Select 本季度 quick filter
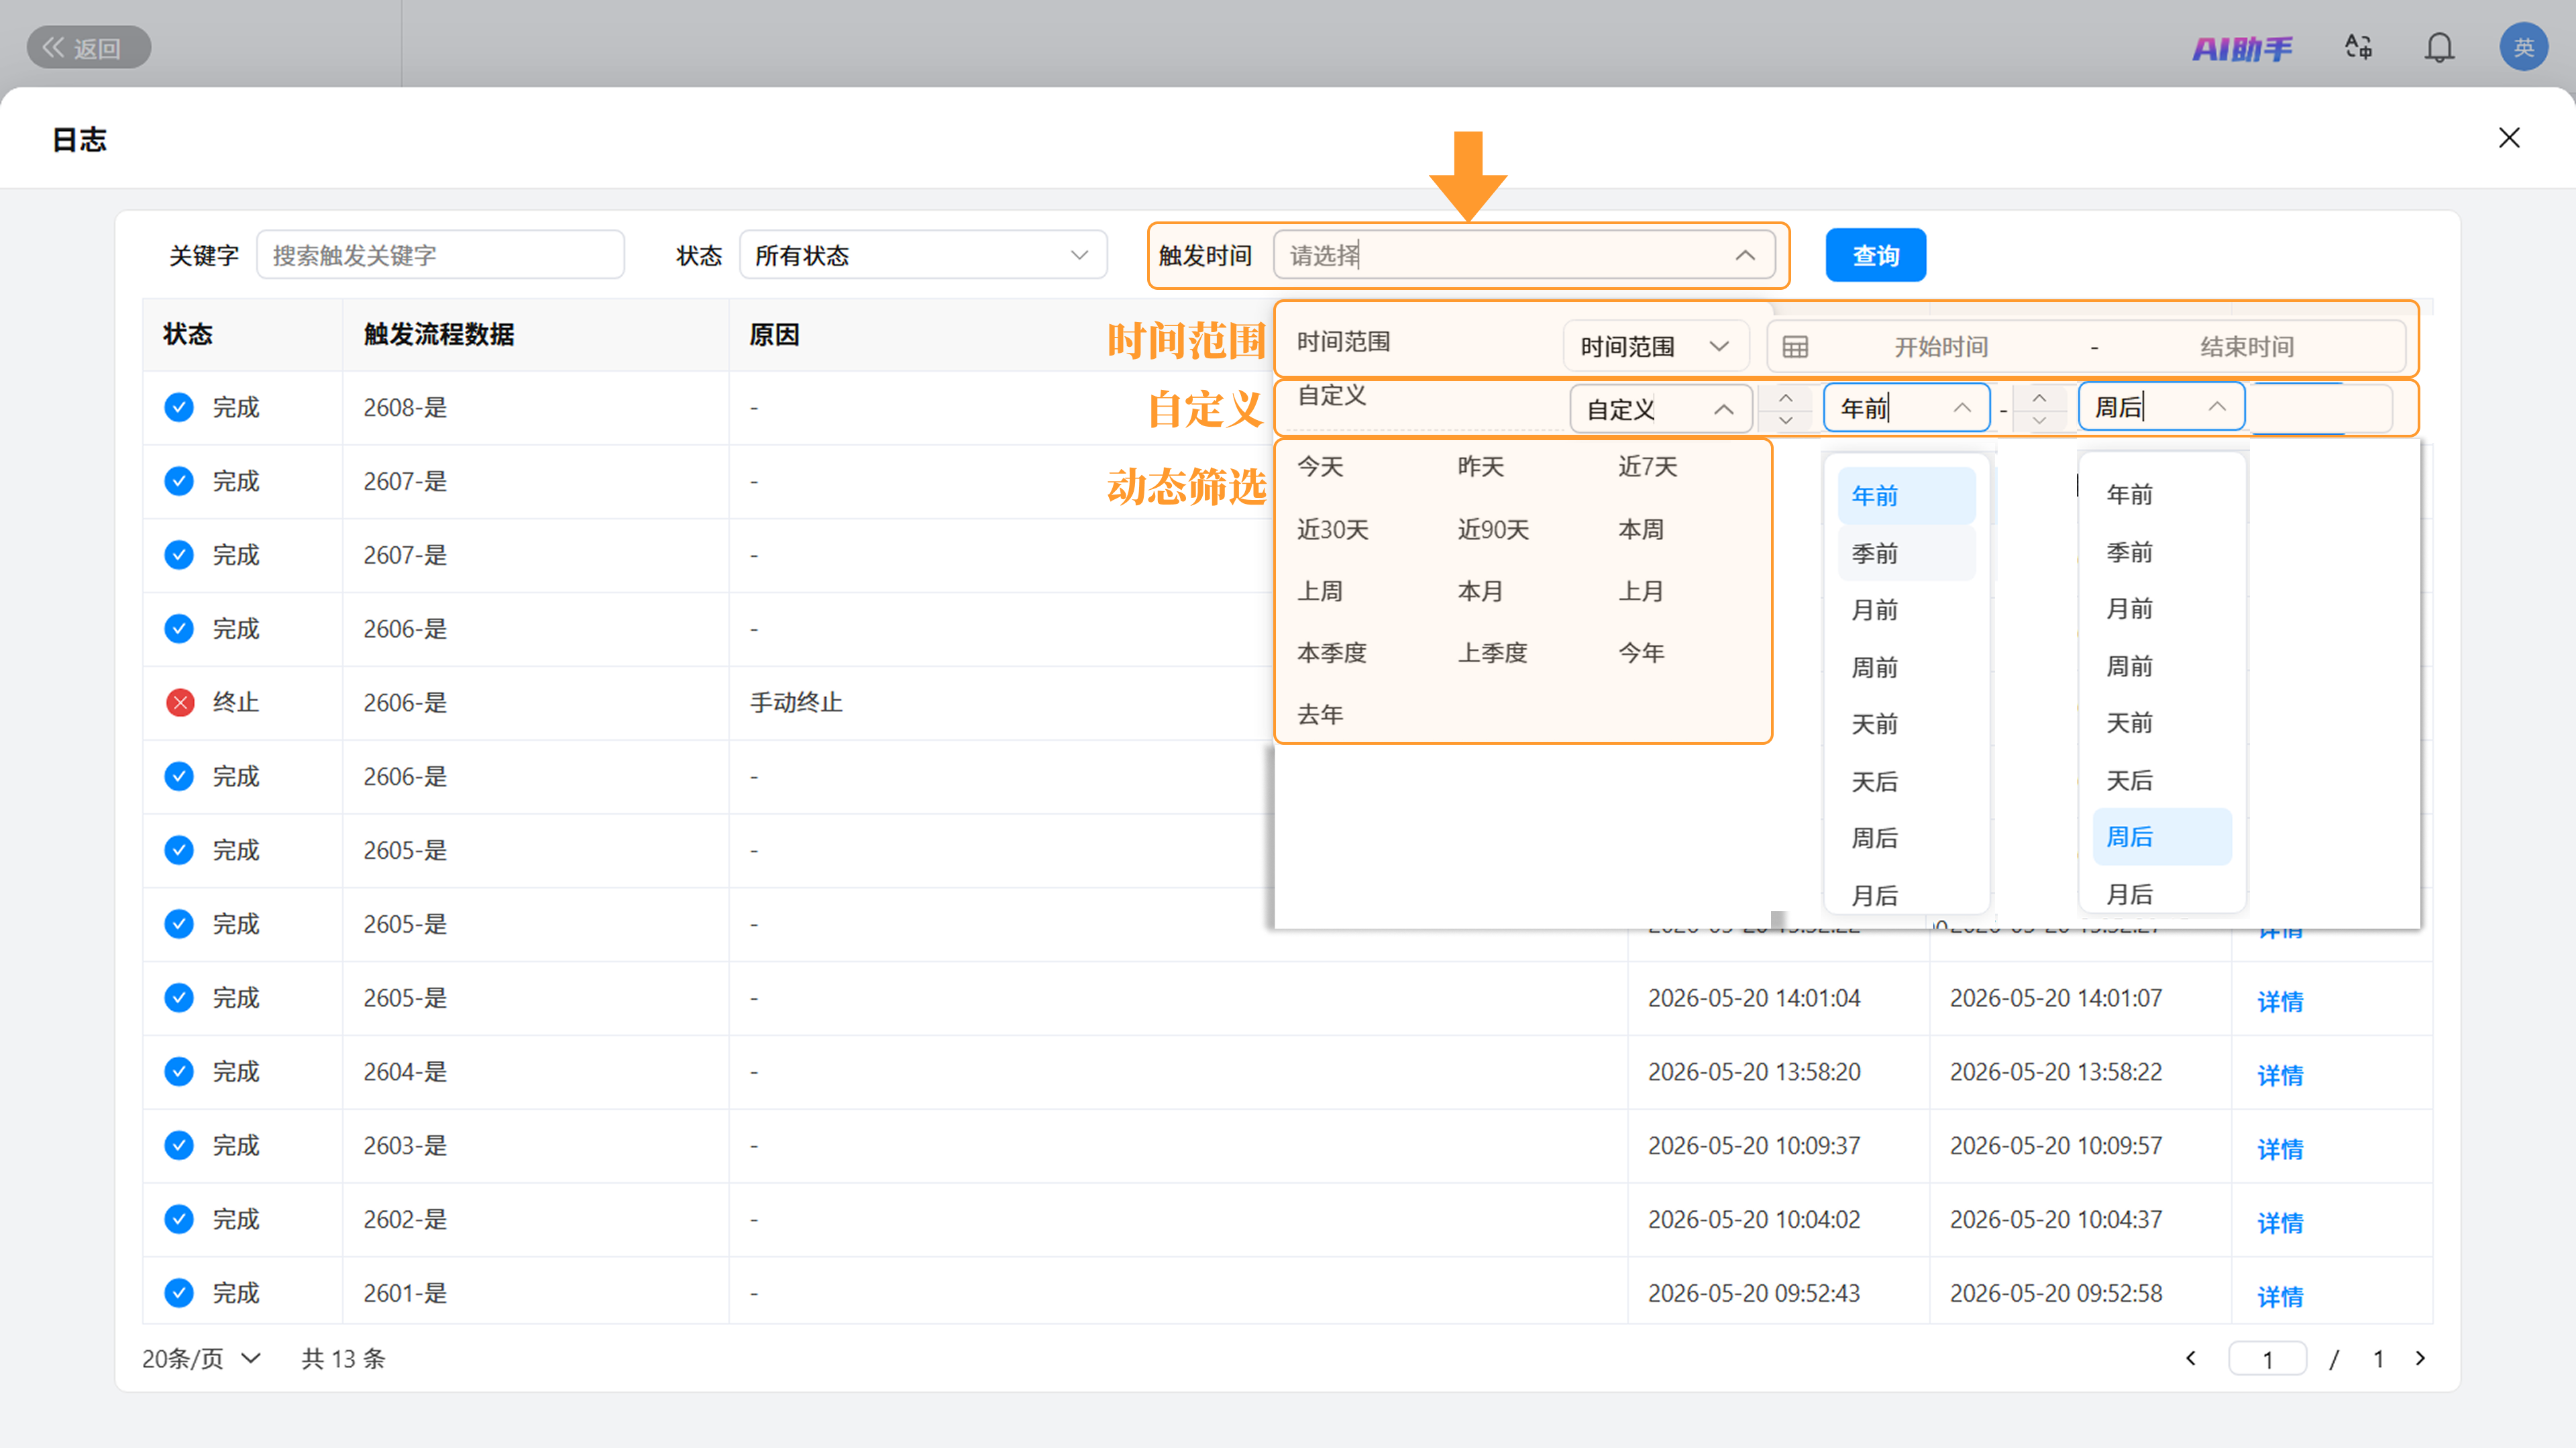The height and width of the screenshot is (1448, 2576). pos(1331,653)
